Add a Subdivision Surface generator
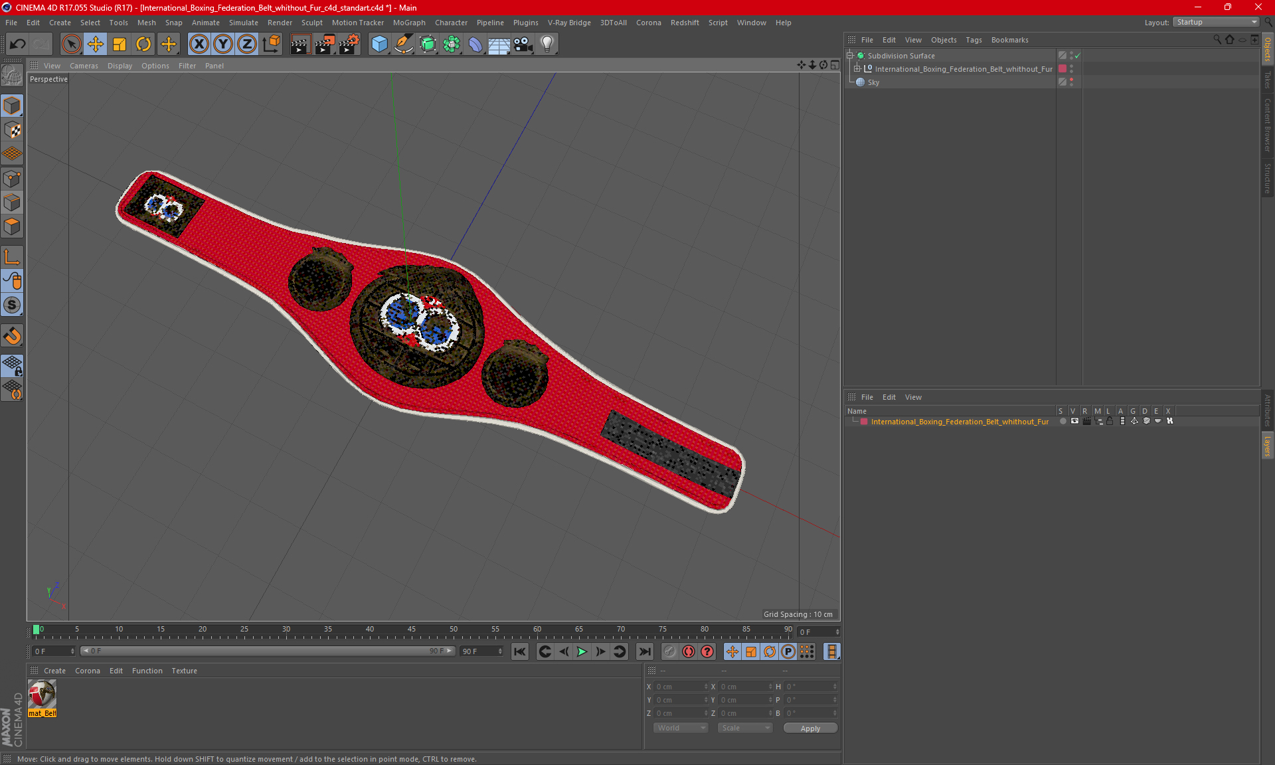Viewport: 1275px width, 765px height. point(428,44)
